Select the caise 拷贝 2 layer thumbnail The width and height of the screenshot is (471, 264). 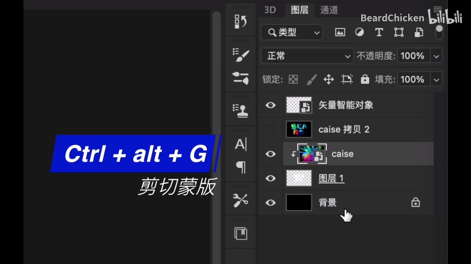[x=299, y=129]
